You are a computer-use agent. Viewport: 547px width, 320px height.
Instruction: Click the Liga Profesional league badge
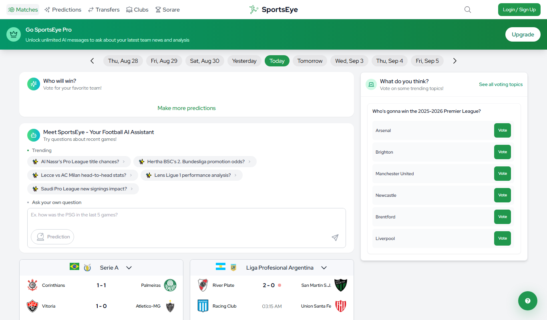point(233,268)
